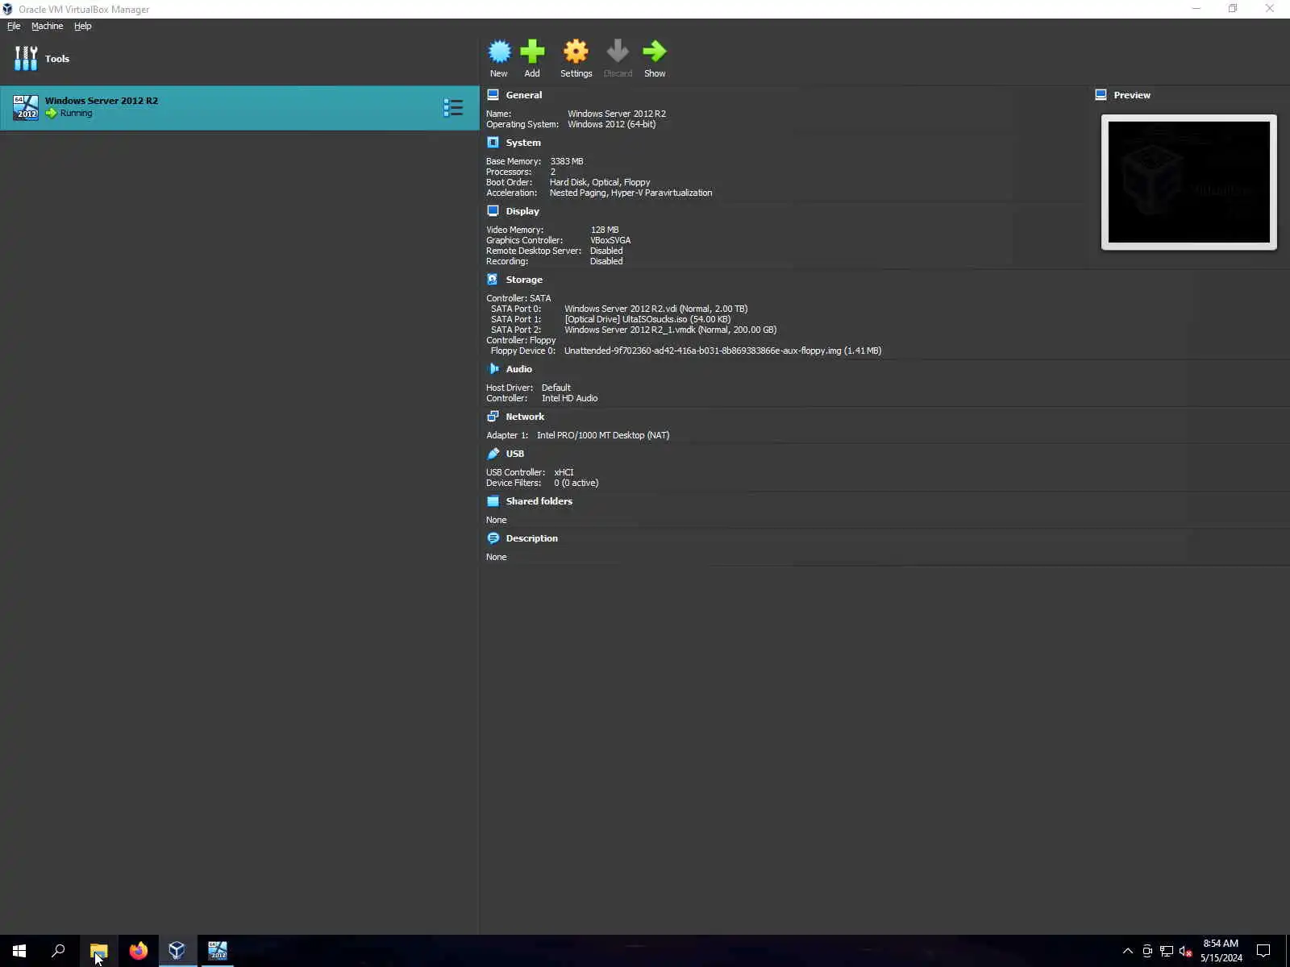The height and width of the screenshot is (967, 1290).
Task: Click the Windows Start button
Action: click(19, 951)
